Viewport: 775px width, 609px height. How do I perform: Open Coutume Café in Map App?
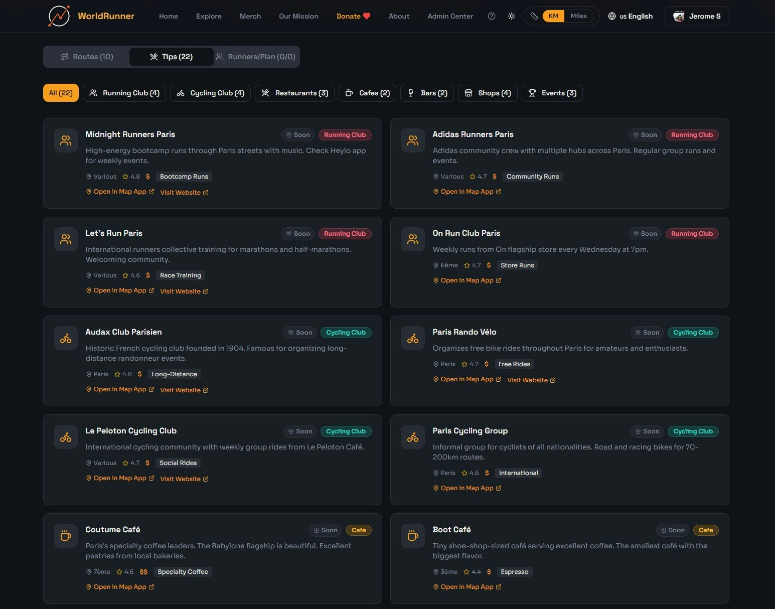[x=120, y=587]
